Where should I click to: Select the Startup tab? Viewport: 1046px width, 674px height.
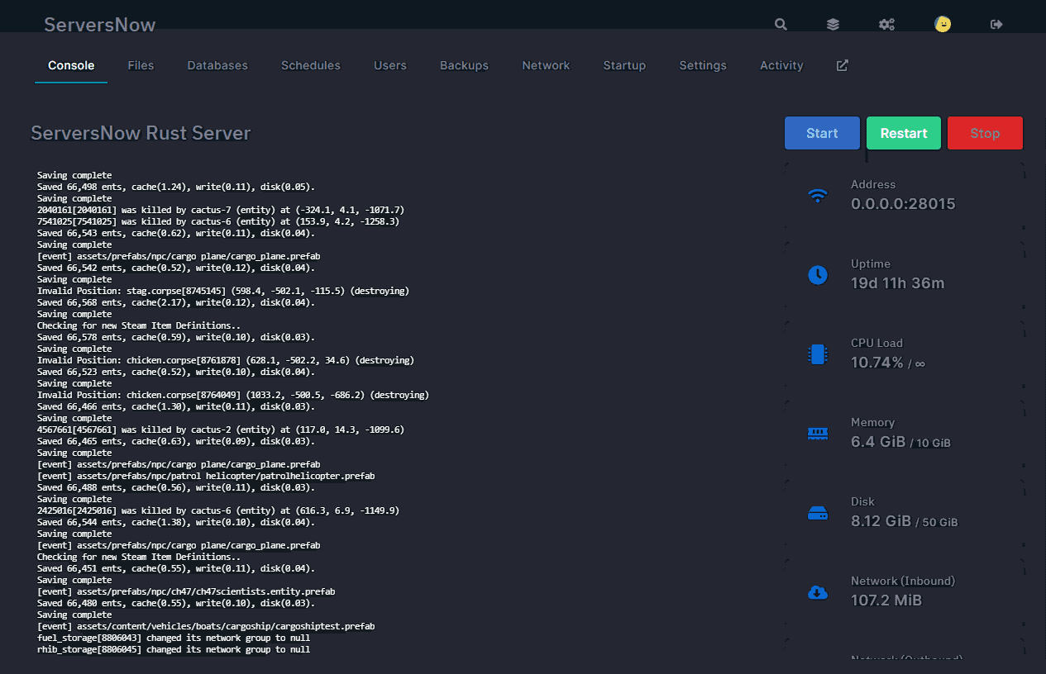[x=624, y=65]
